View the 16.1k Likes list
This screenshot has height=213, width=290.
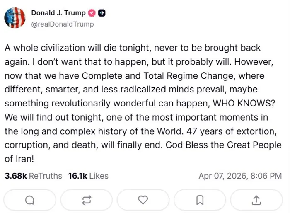pyautogui.click(x=88, y=176)
